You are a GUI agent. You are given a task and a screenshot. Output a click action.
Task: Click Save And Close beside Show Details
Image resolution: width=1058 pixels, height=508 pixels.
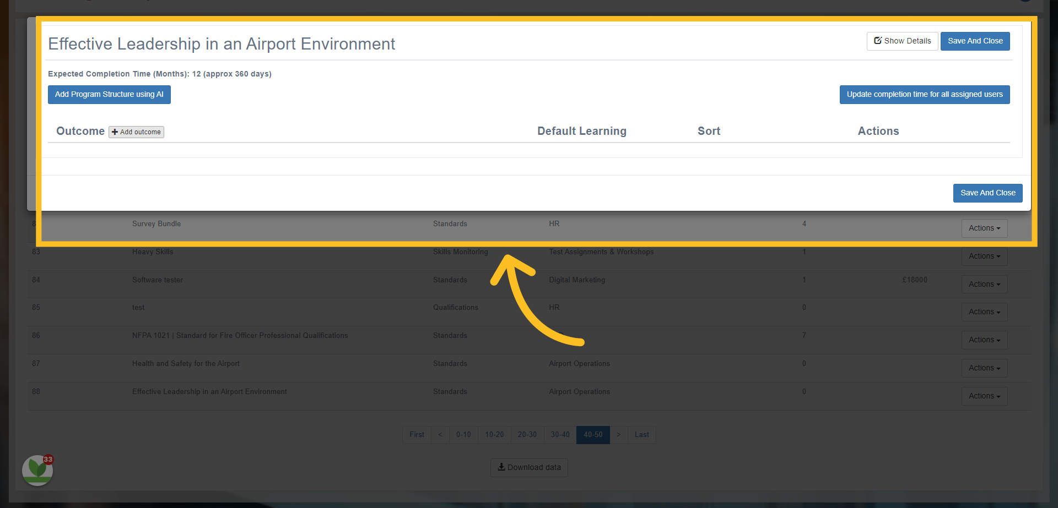pyautogui.click(x=975, y=41)
